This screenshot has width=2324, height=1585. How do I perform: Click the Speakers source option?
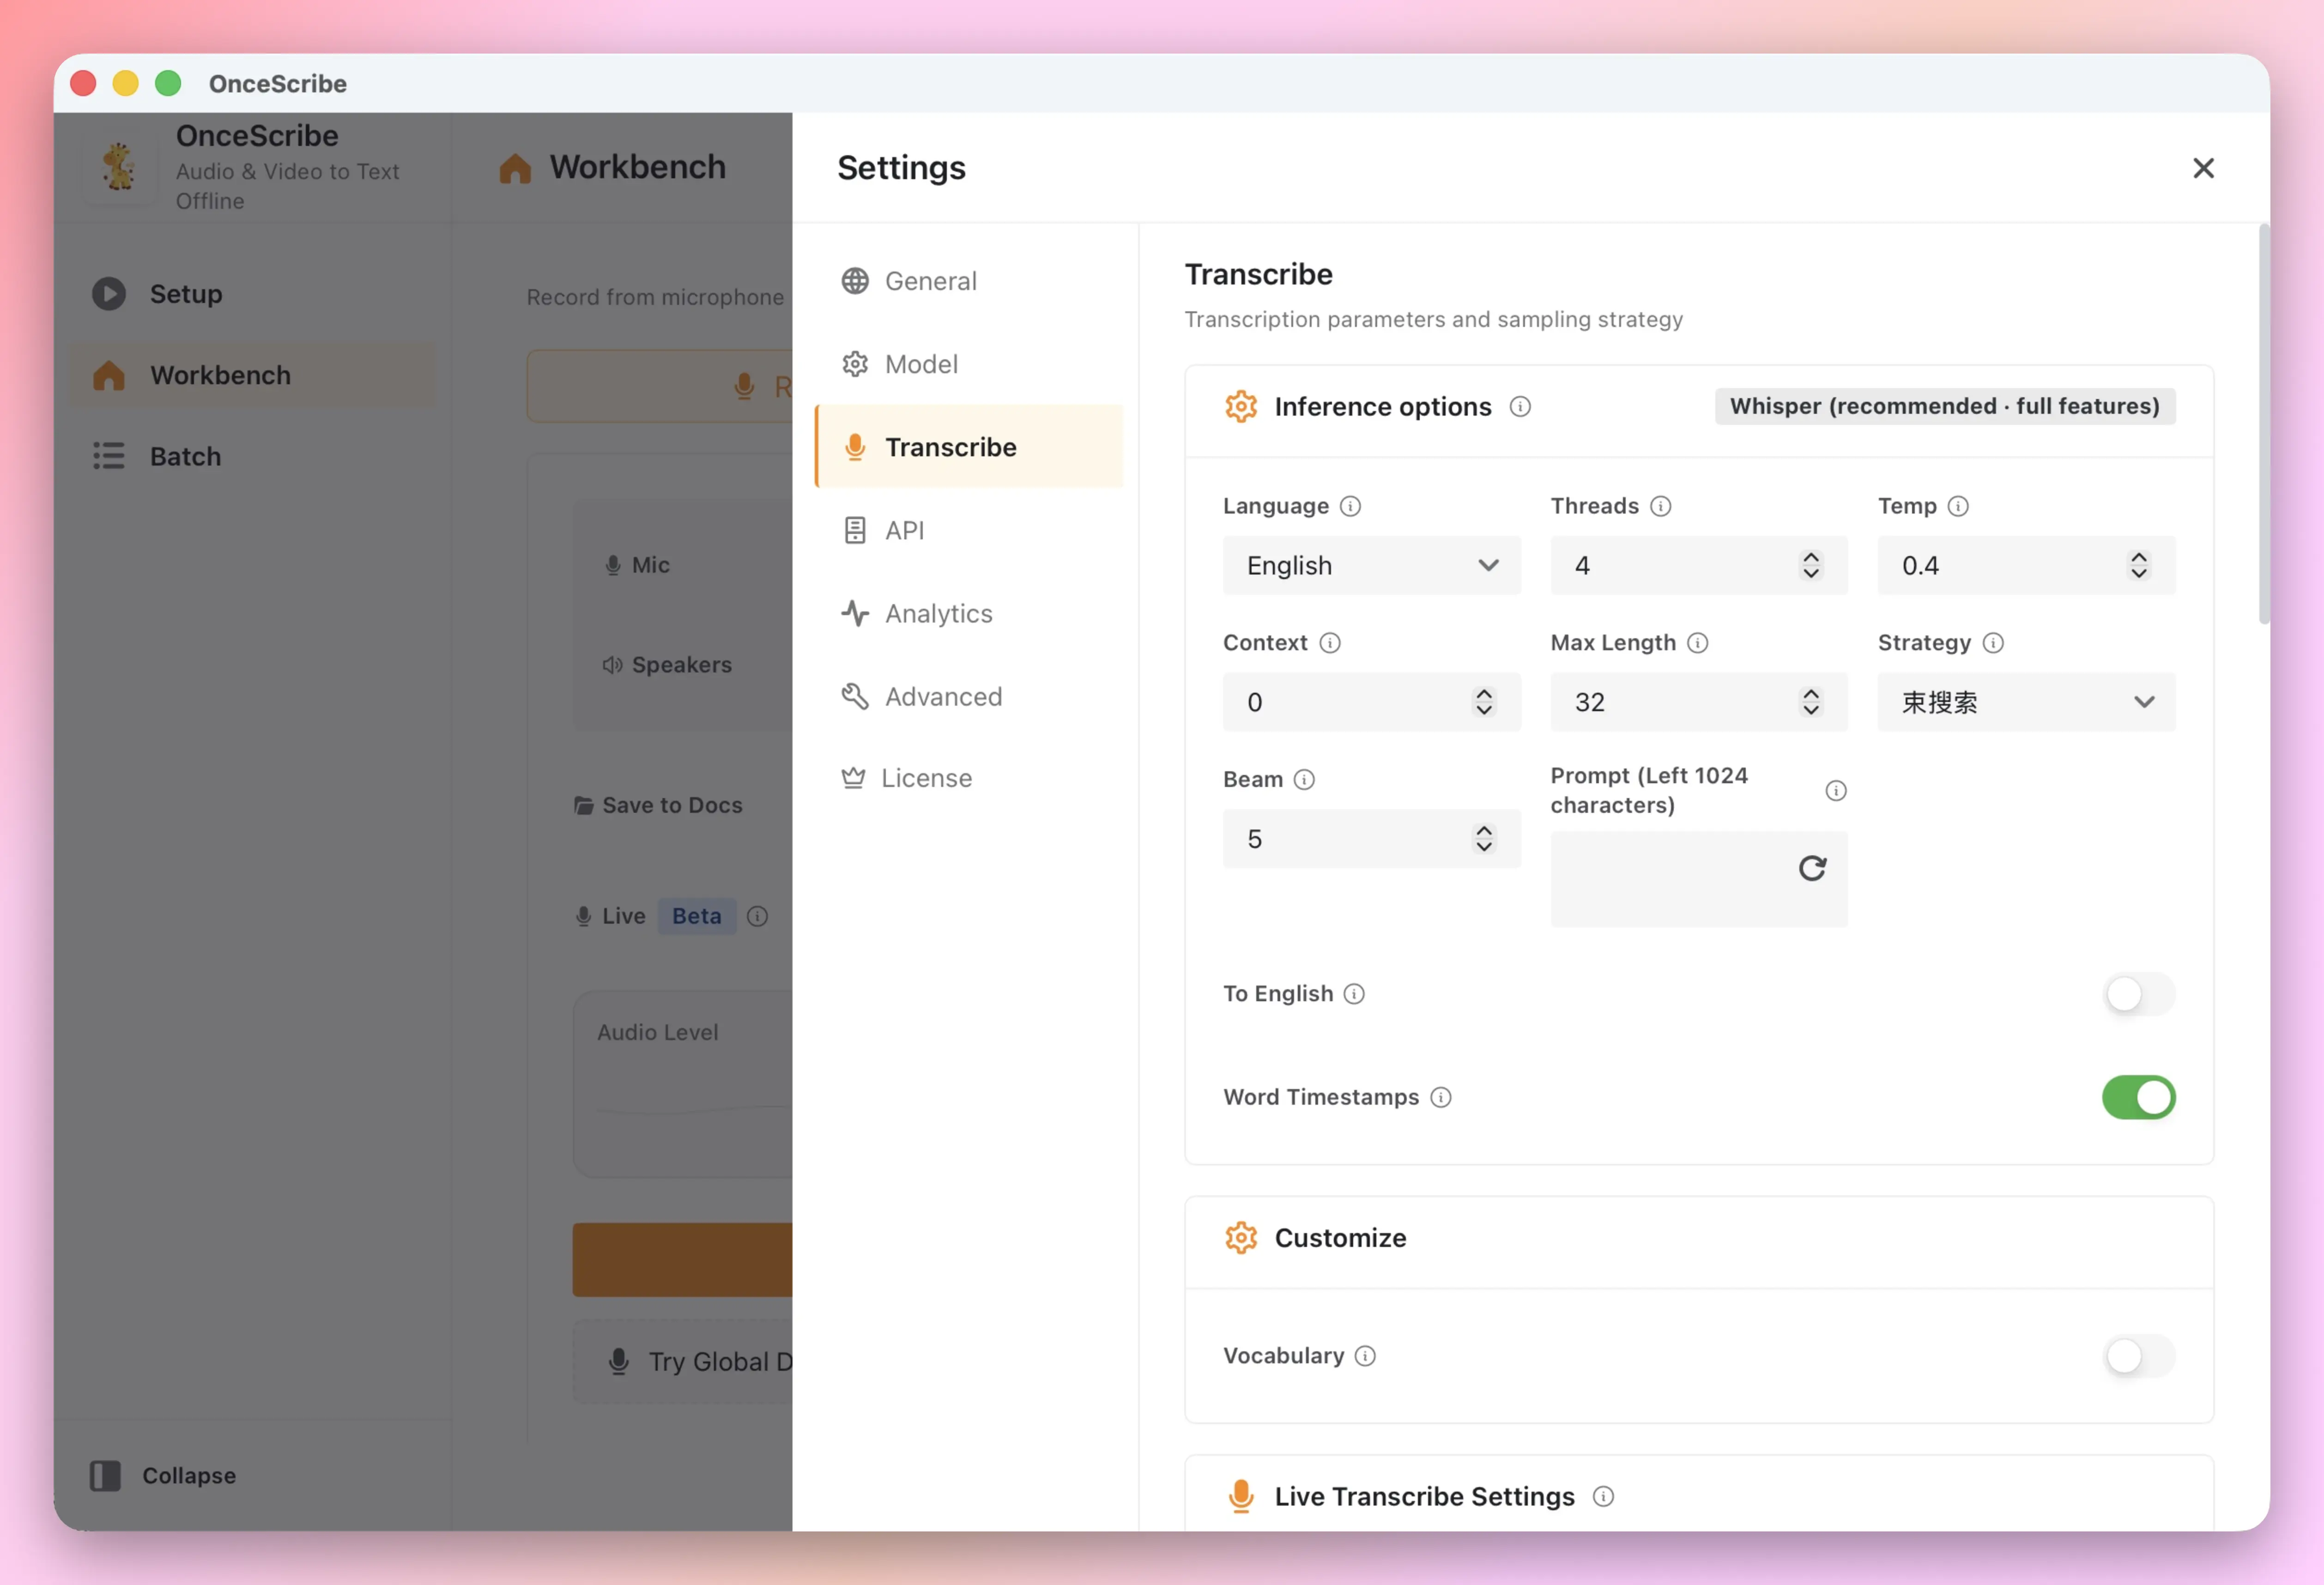click(667, 665)
